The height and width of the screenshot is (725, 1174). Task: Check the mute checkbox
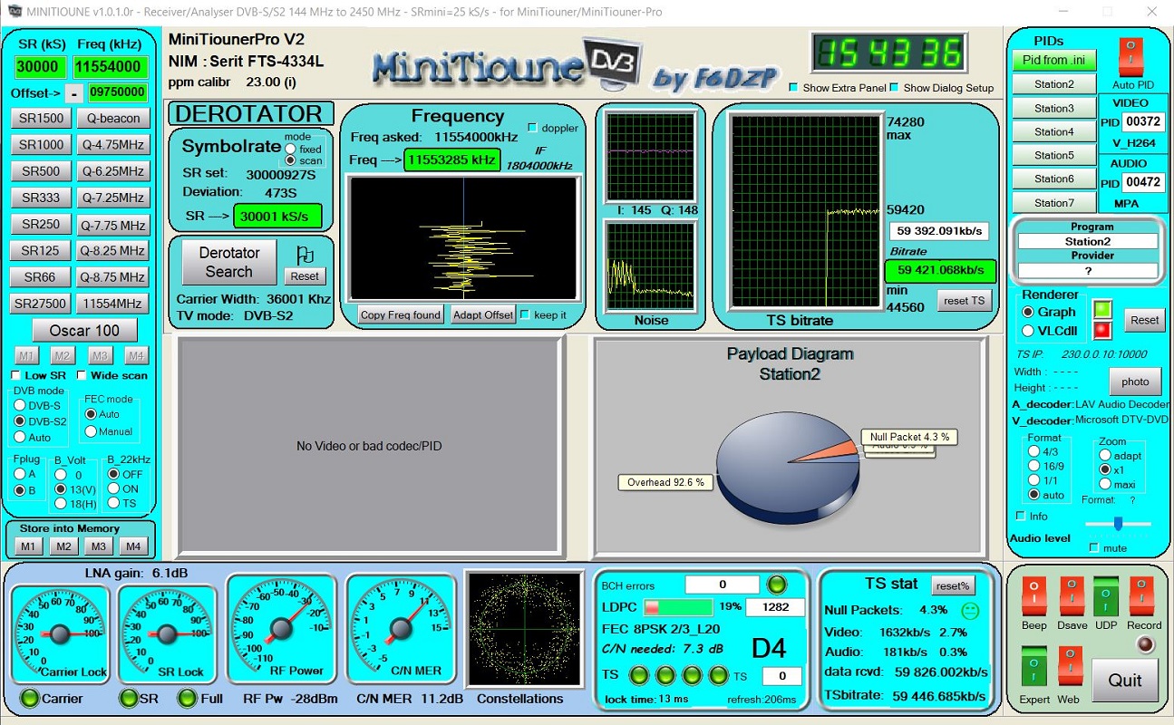(1094, 547)
